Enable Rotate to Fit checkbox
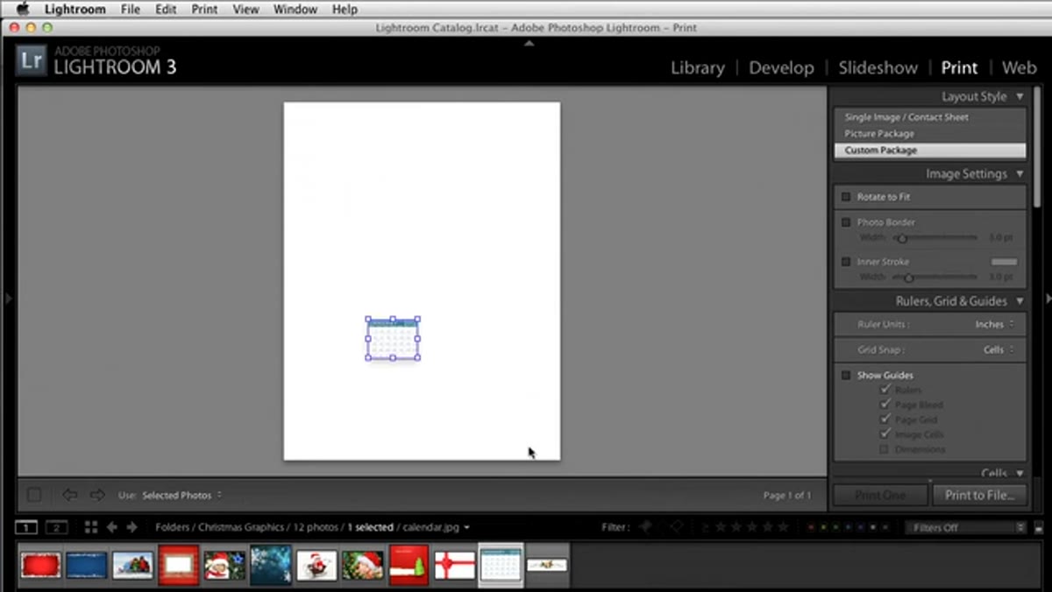The width and height of the screenshot is (1052, 592). point(846,197)
